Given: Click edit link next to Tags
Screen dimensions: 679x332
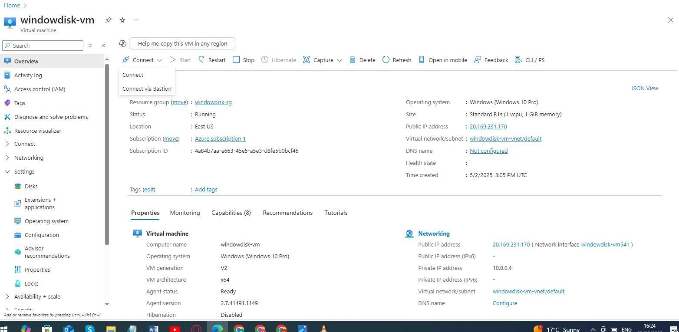Looking at the screenshot, I should tap(149, 189).
